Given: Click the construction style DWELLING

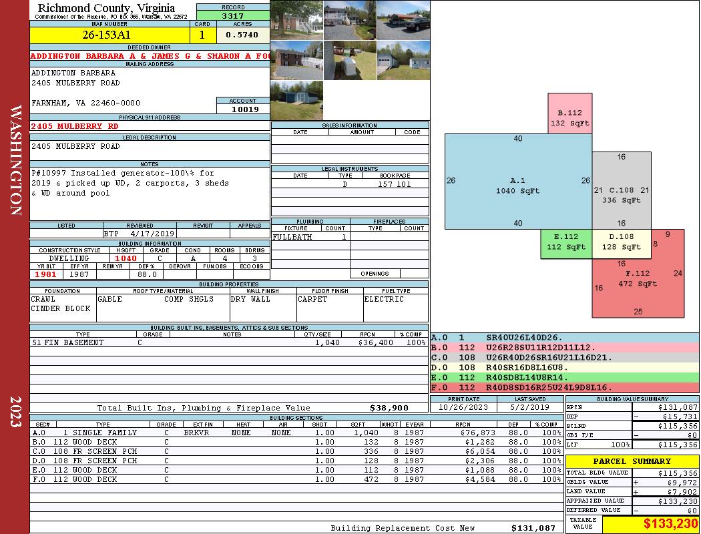Looking at the screenshot, I should 69,258.
